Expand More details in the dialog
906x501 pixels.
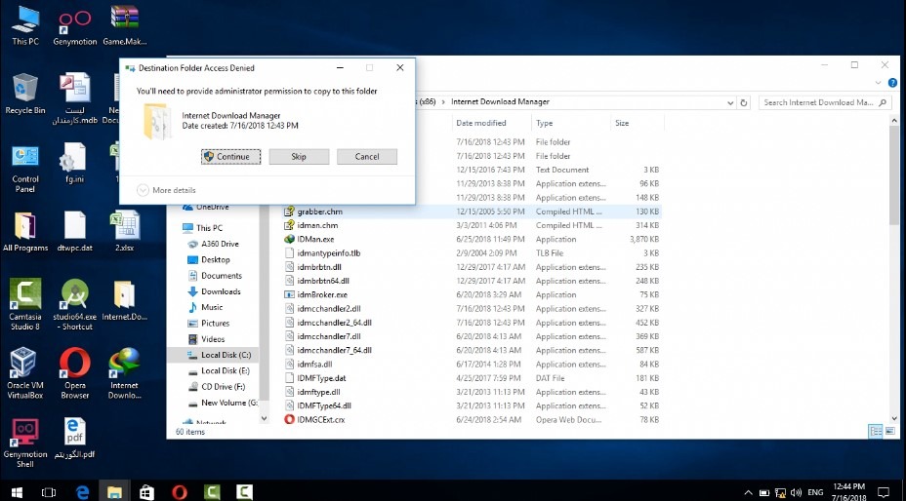167,190
